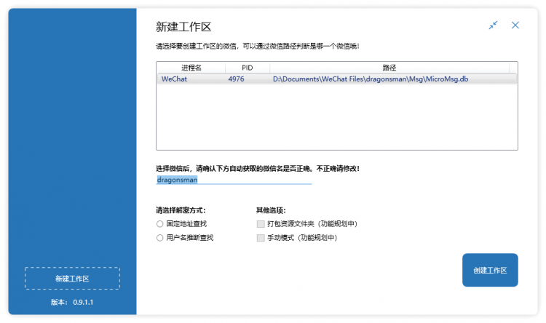Click the 版本: 0.9.1.1 label
This screenshot has width=546, height=323.
tap(72, 302)
